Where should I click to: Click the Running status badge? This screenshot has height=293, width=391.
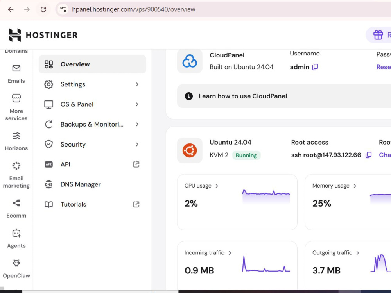coord(246,155)
